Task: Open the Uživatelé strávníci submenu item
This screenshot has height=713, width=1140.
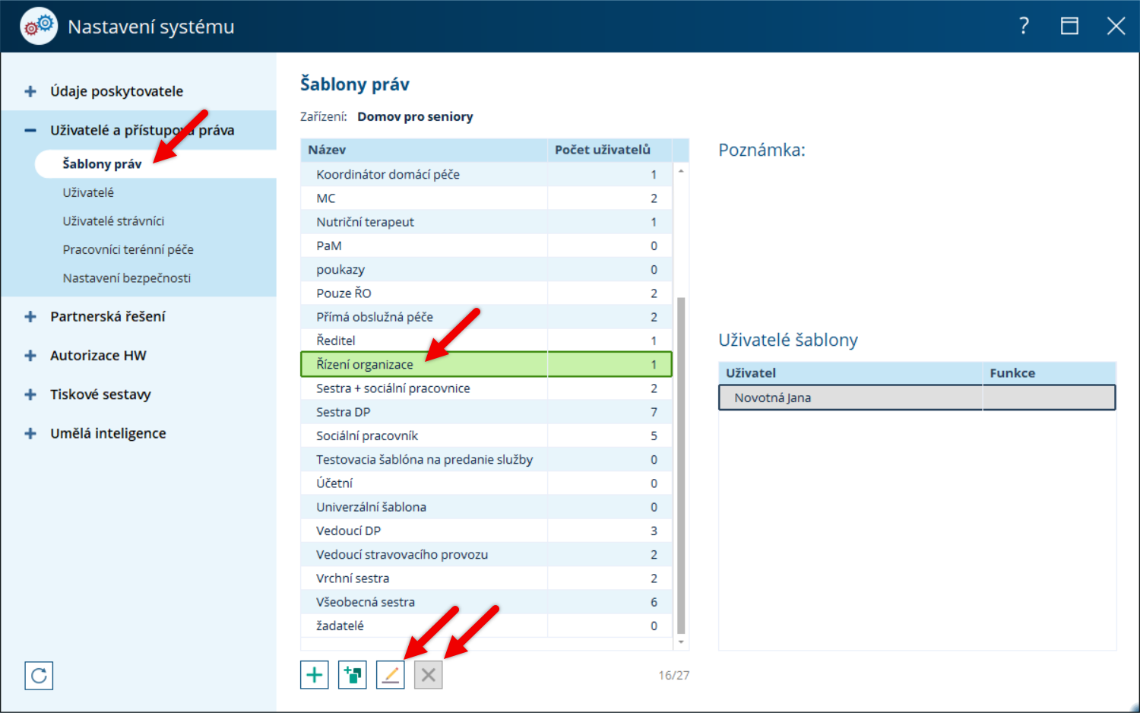Action: coord(113,221)
